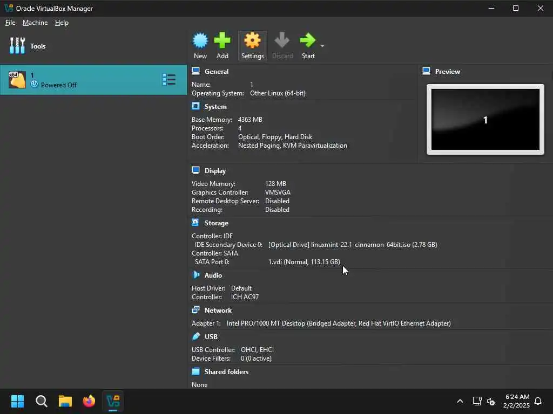553x414 pixels.
Task: Click the General section monitor icon
Action: 195,71
